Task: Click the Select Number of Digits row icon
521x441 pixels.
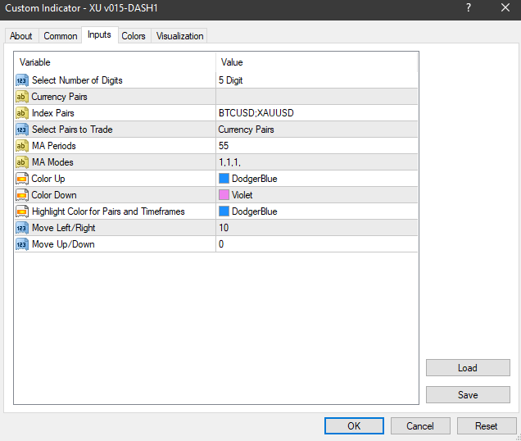Action: 22,80
